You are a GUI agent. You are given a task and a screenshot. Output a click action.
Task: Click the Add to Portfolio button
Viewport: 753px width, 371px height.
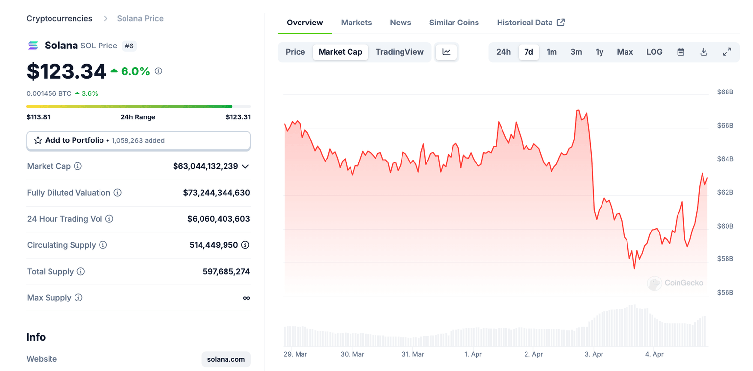click(x=138, y=140)
